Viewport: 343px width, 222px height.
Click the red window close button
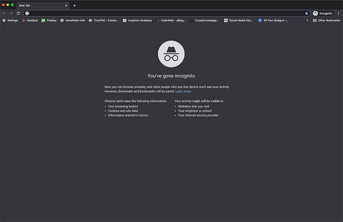coord(3,5)
